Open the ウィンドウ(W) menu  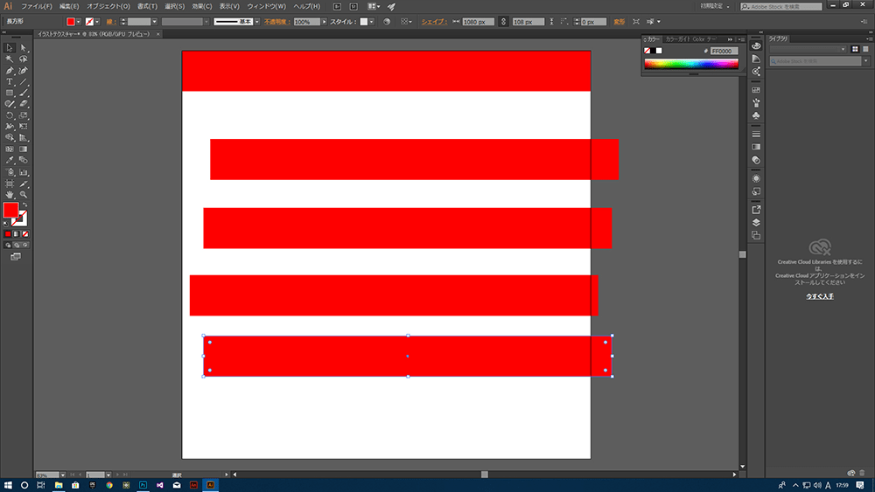[x=266, y=6]
